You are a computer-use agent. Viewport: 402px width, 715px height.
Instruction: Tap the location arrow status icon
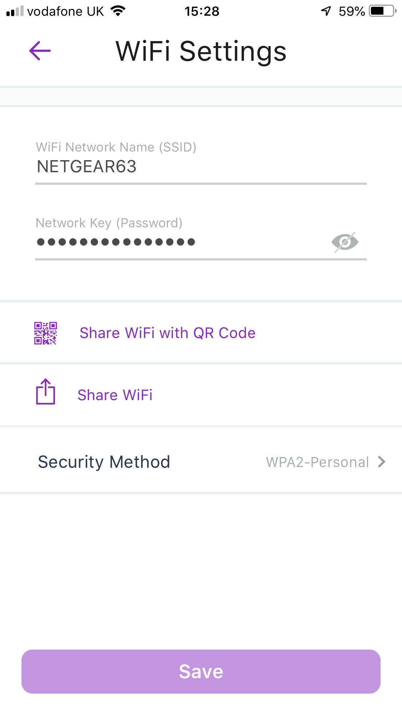326,11
